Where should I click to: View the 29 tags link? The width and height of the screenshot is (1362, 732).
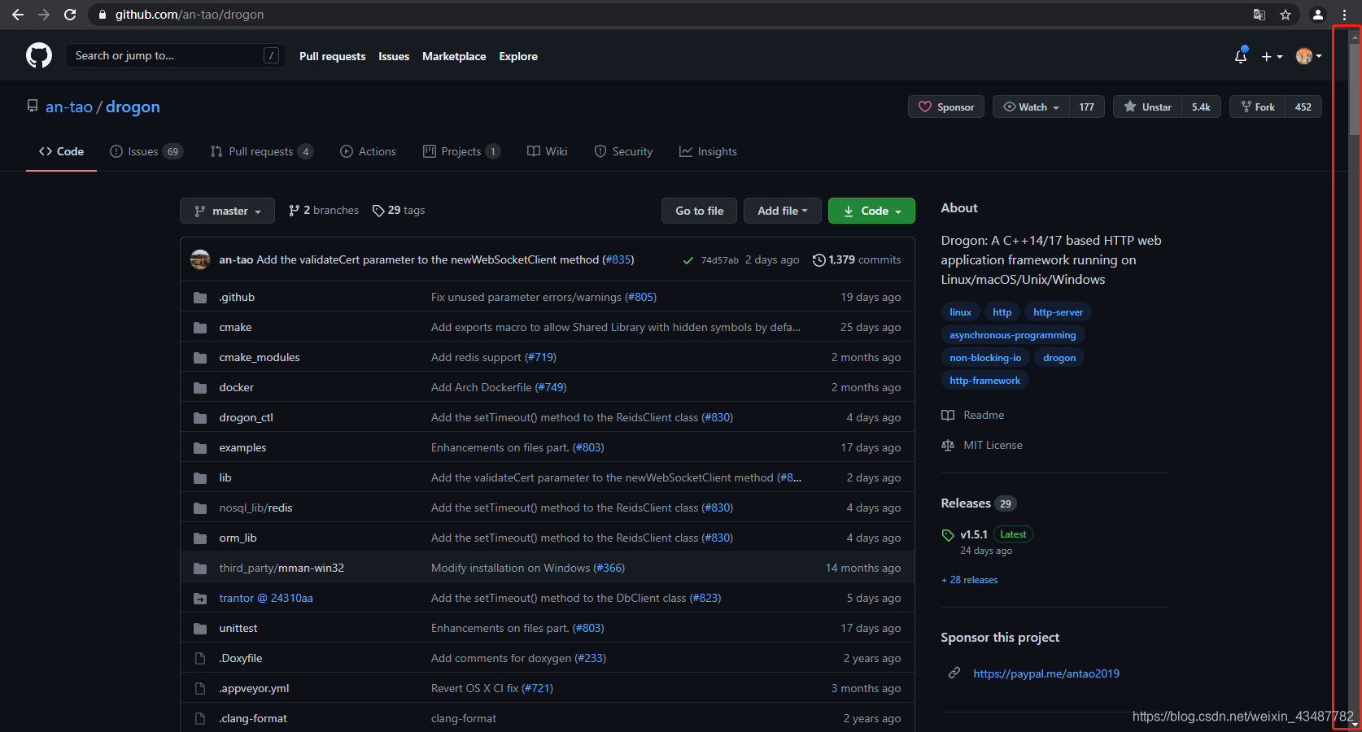(399, 210)
